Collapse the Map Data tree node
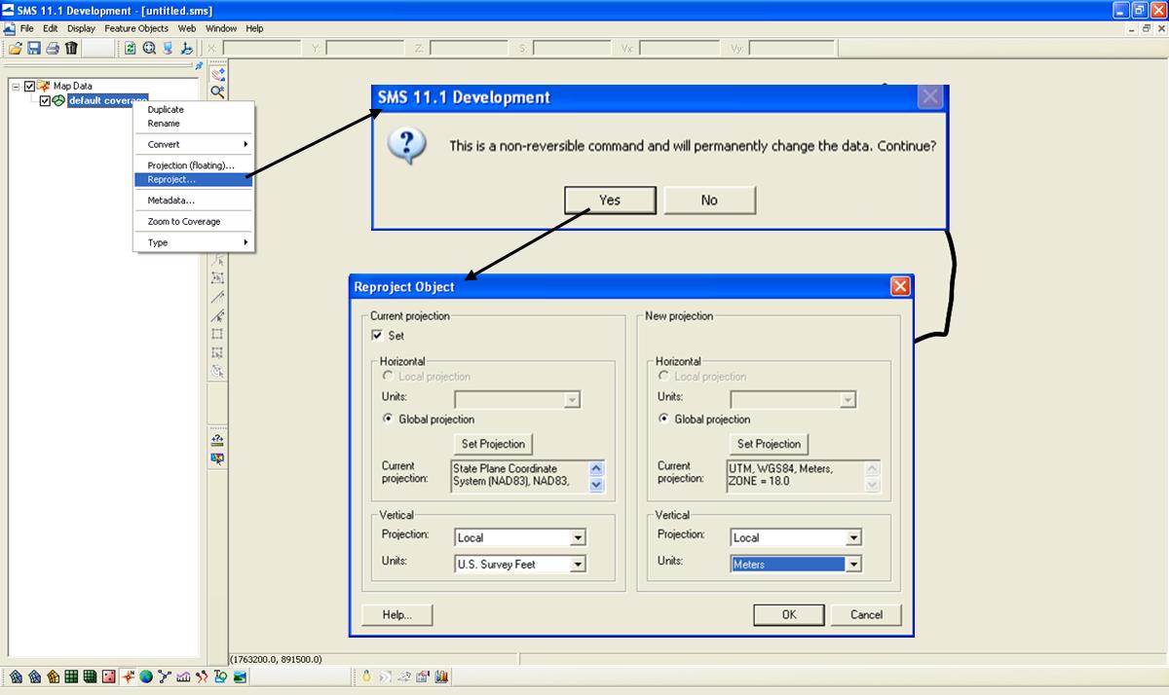Image resolution: width=1169 pixels, height=695 pixels. 16,86
